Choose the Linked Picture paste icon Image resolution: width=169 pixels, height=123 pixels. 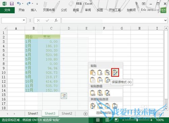(x=115, y=106)
